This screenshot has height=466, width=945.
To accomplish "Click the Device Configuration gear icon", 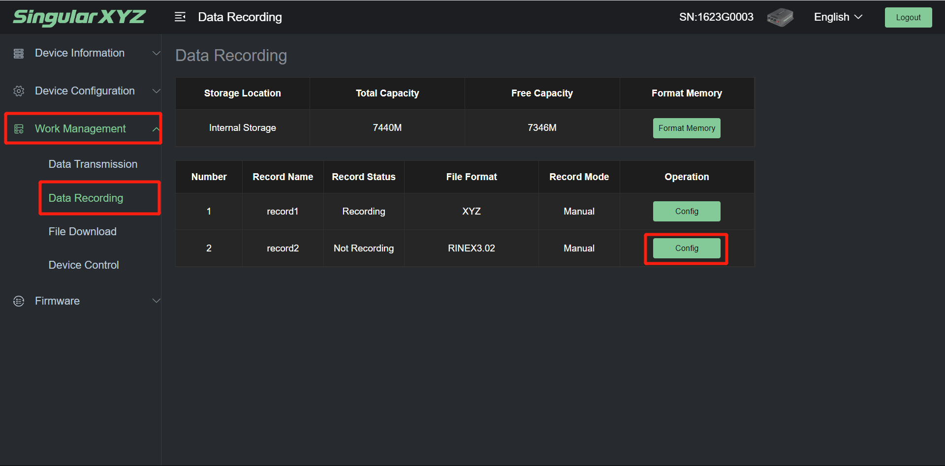I will 19,91.
